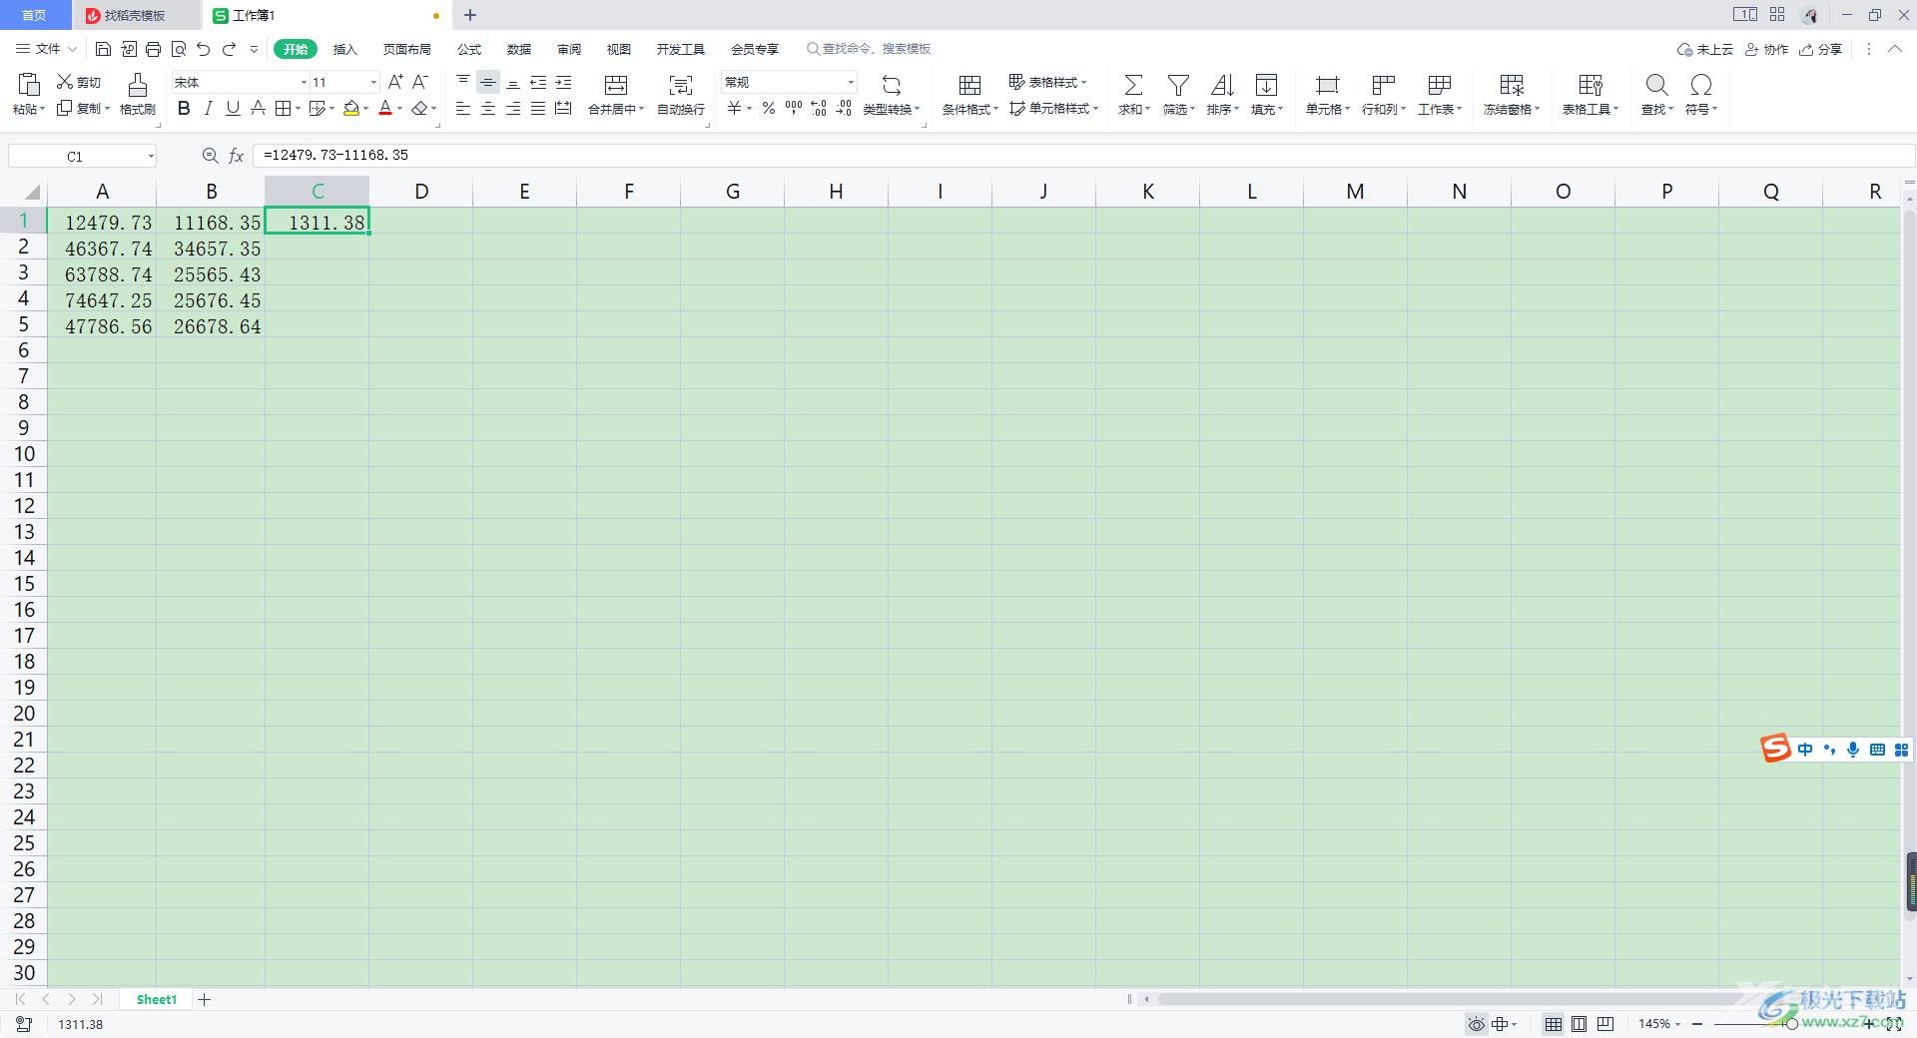
Task: Toggle align text left
Action: click(x=463, y=108)
